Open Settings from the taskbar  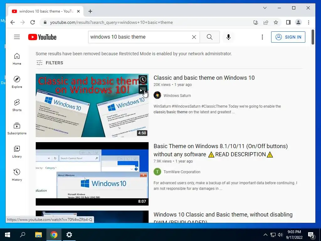69,235
